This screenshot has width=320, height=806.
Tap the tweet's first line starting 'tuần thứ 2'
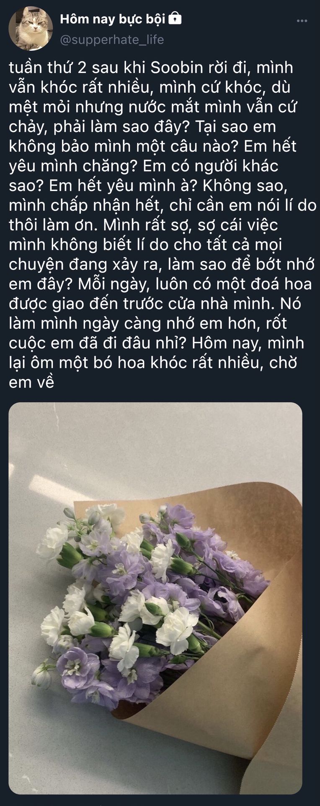coord(151,68)
